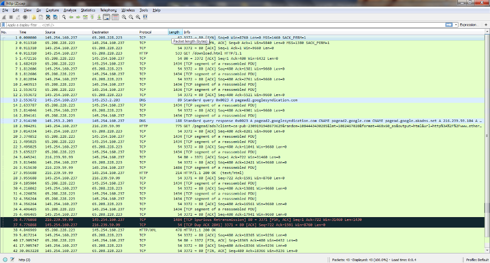Click the stop capture square icon

tap(11, 17)
